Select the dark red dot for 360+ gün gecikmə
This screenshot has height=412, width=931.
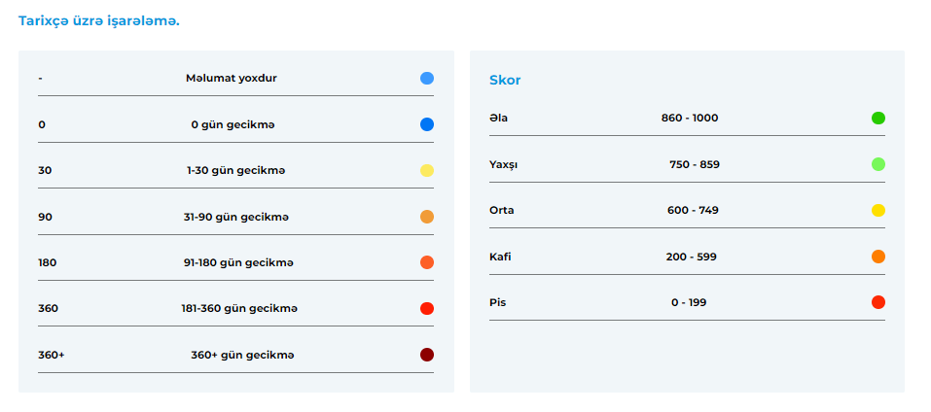(x=427, y=355)
